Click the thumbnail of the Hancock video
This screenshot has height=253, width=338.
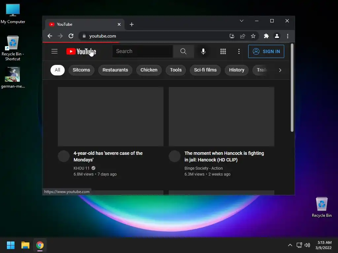pyautogui.click(x=221, y=116)
